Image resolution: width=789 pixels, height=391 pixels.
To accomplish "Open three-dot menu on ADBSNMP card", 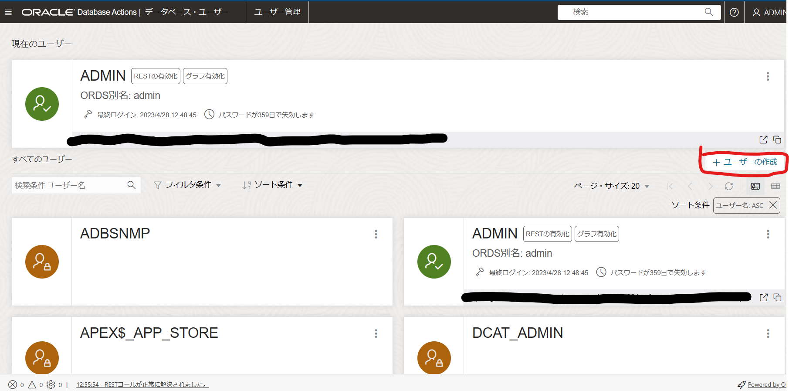I will tap(376, 234).
